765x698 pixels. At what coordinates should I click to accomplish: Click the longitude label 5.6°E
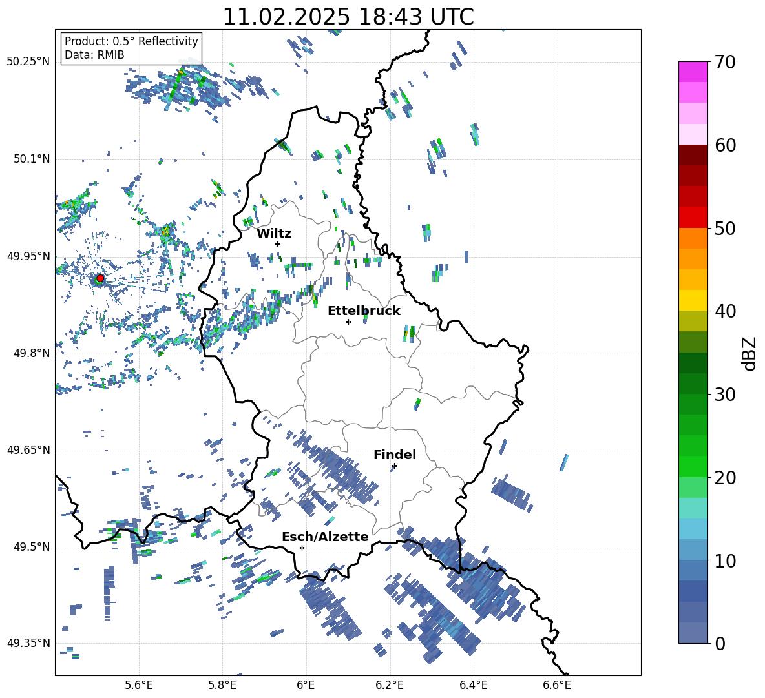(x=139, y=685)
